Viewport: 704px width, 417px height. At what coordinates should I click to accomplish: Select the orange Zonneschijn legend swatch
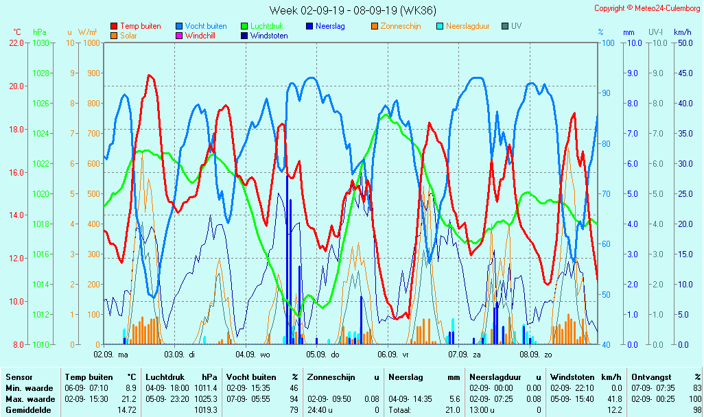coord(374,26)
